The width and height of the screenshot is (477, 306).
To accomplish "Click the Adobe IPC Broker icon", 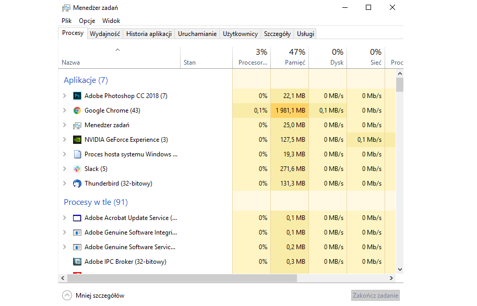I will point(77,262).
